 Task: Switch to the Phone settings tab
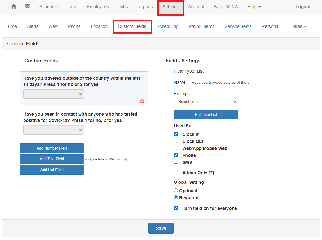[74, 26]
